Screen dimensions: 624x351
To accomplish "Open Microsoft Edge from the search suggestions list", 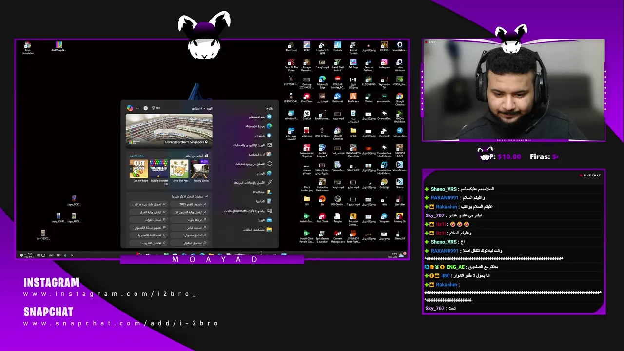I will 258,126.
